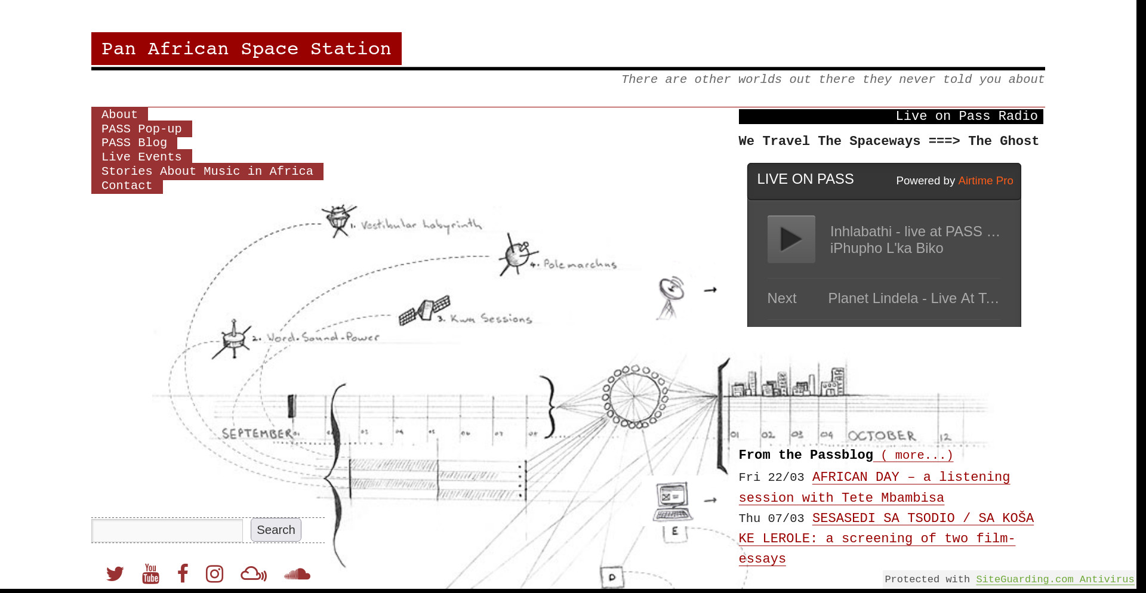1146x593 pixels.
Task: Open the Facebook page icon
Action: point(183,574)
